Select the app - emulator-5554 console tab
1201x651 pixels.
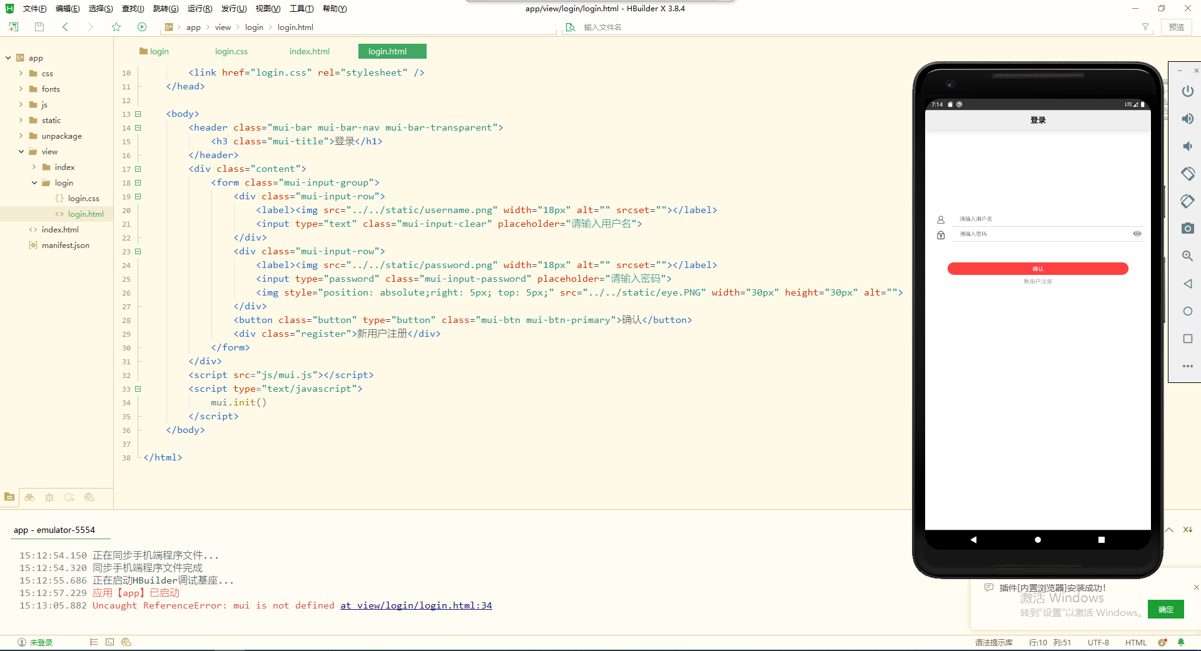click(x=54, y=530)
